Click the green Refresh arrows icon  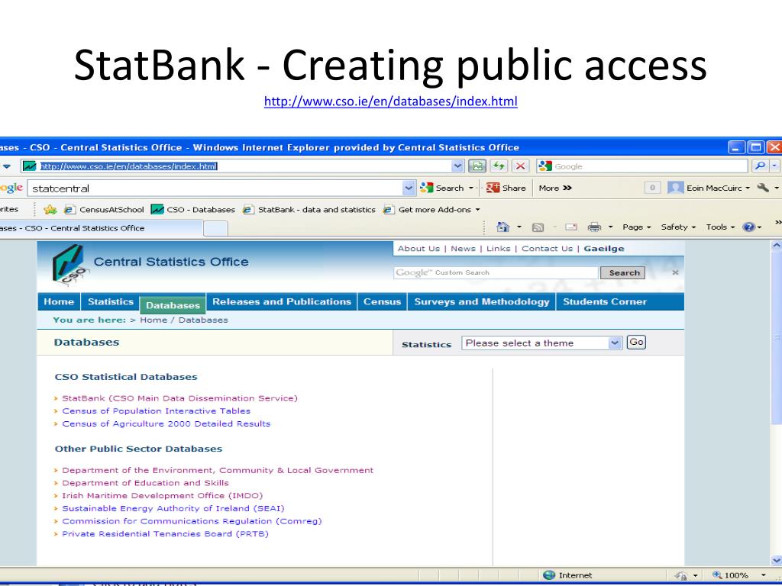pos(499,166)
